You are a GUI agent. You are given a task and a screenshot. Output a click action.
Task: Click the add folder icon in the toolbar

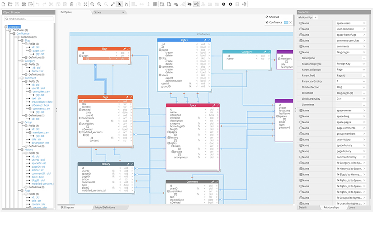pos(162,4)
